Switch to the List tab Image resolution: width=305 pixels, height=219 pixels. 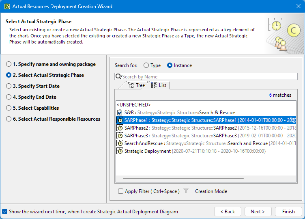tap(159, 85)
